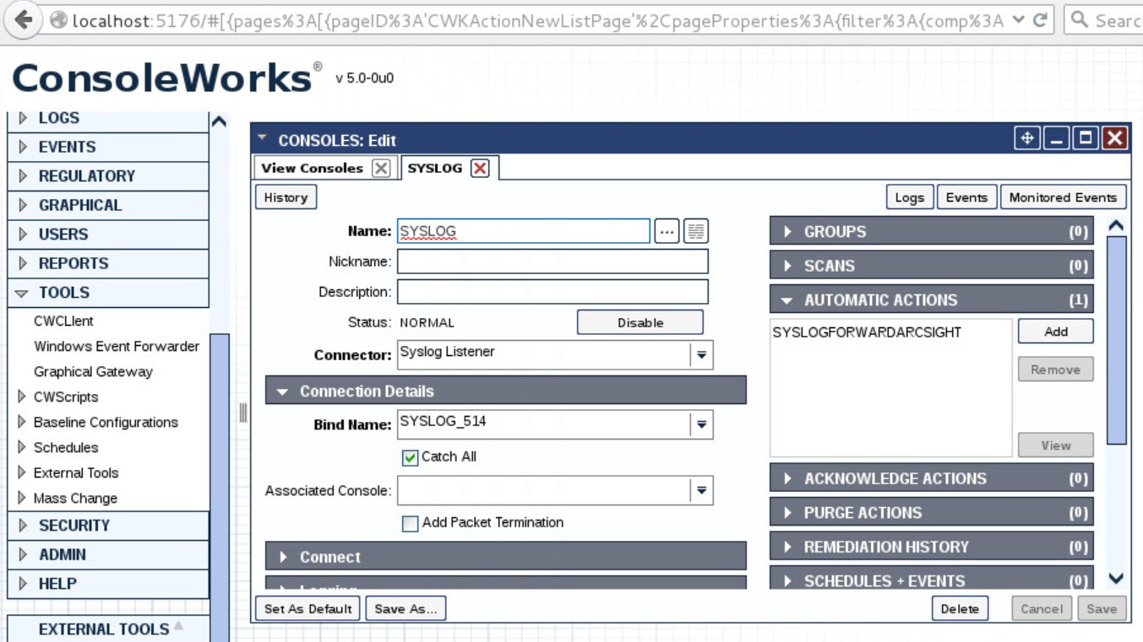Expand Mass Change tree item
This screenshot has height=642, width=1143.
[x=22, y=498]
